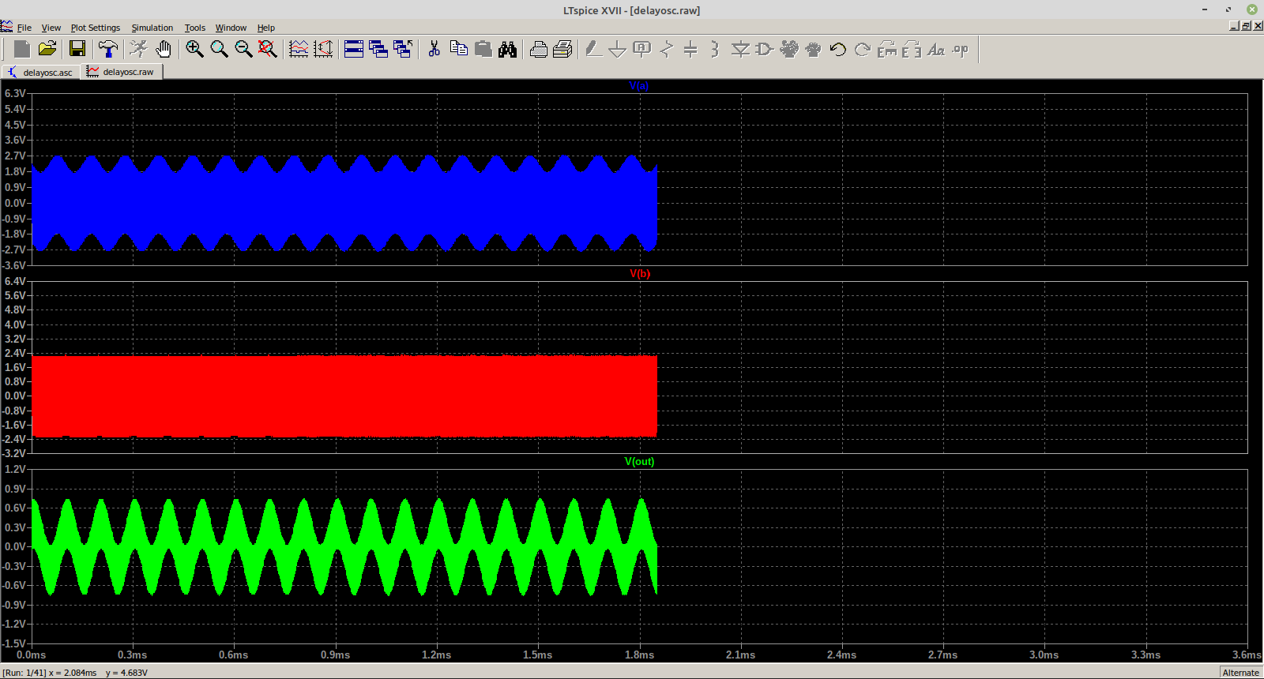Click the binoculars Find icon

507,49
